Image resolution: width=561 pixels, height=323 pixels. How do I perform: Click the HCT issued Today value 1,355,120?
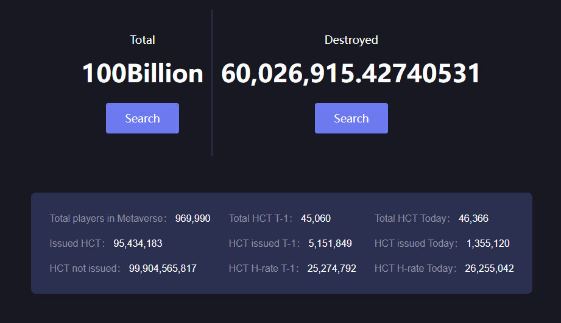click(488, 244)
